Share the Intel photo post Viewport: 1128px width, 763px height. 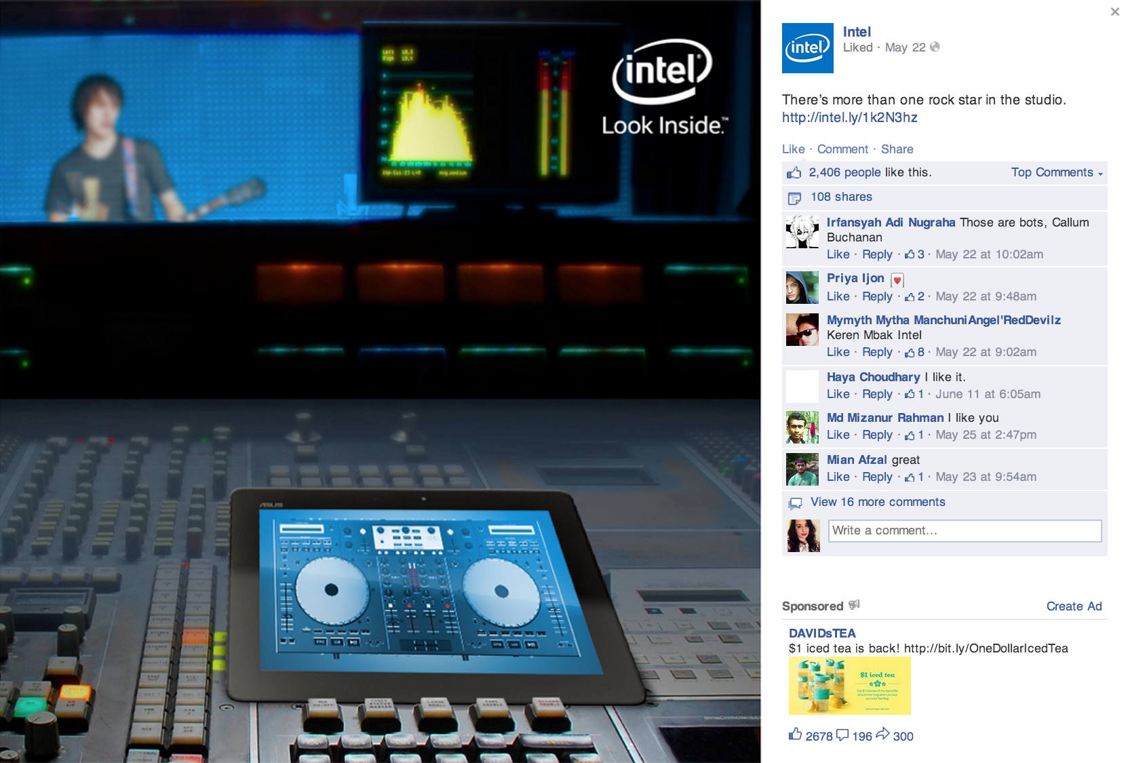click(897, 149)
